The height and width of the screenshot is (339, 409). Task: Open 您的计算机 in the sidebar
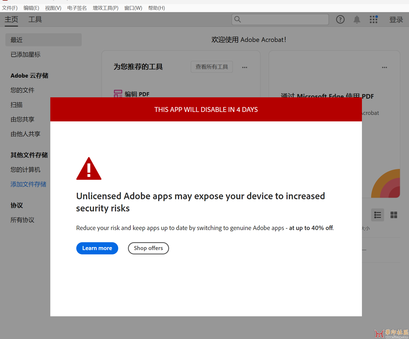pyautogui.click(x=25, y=170)
